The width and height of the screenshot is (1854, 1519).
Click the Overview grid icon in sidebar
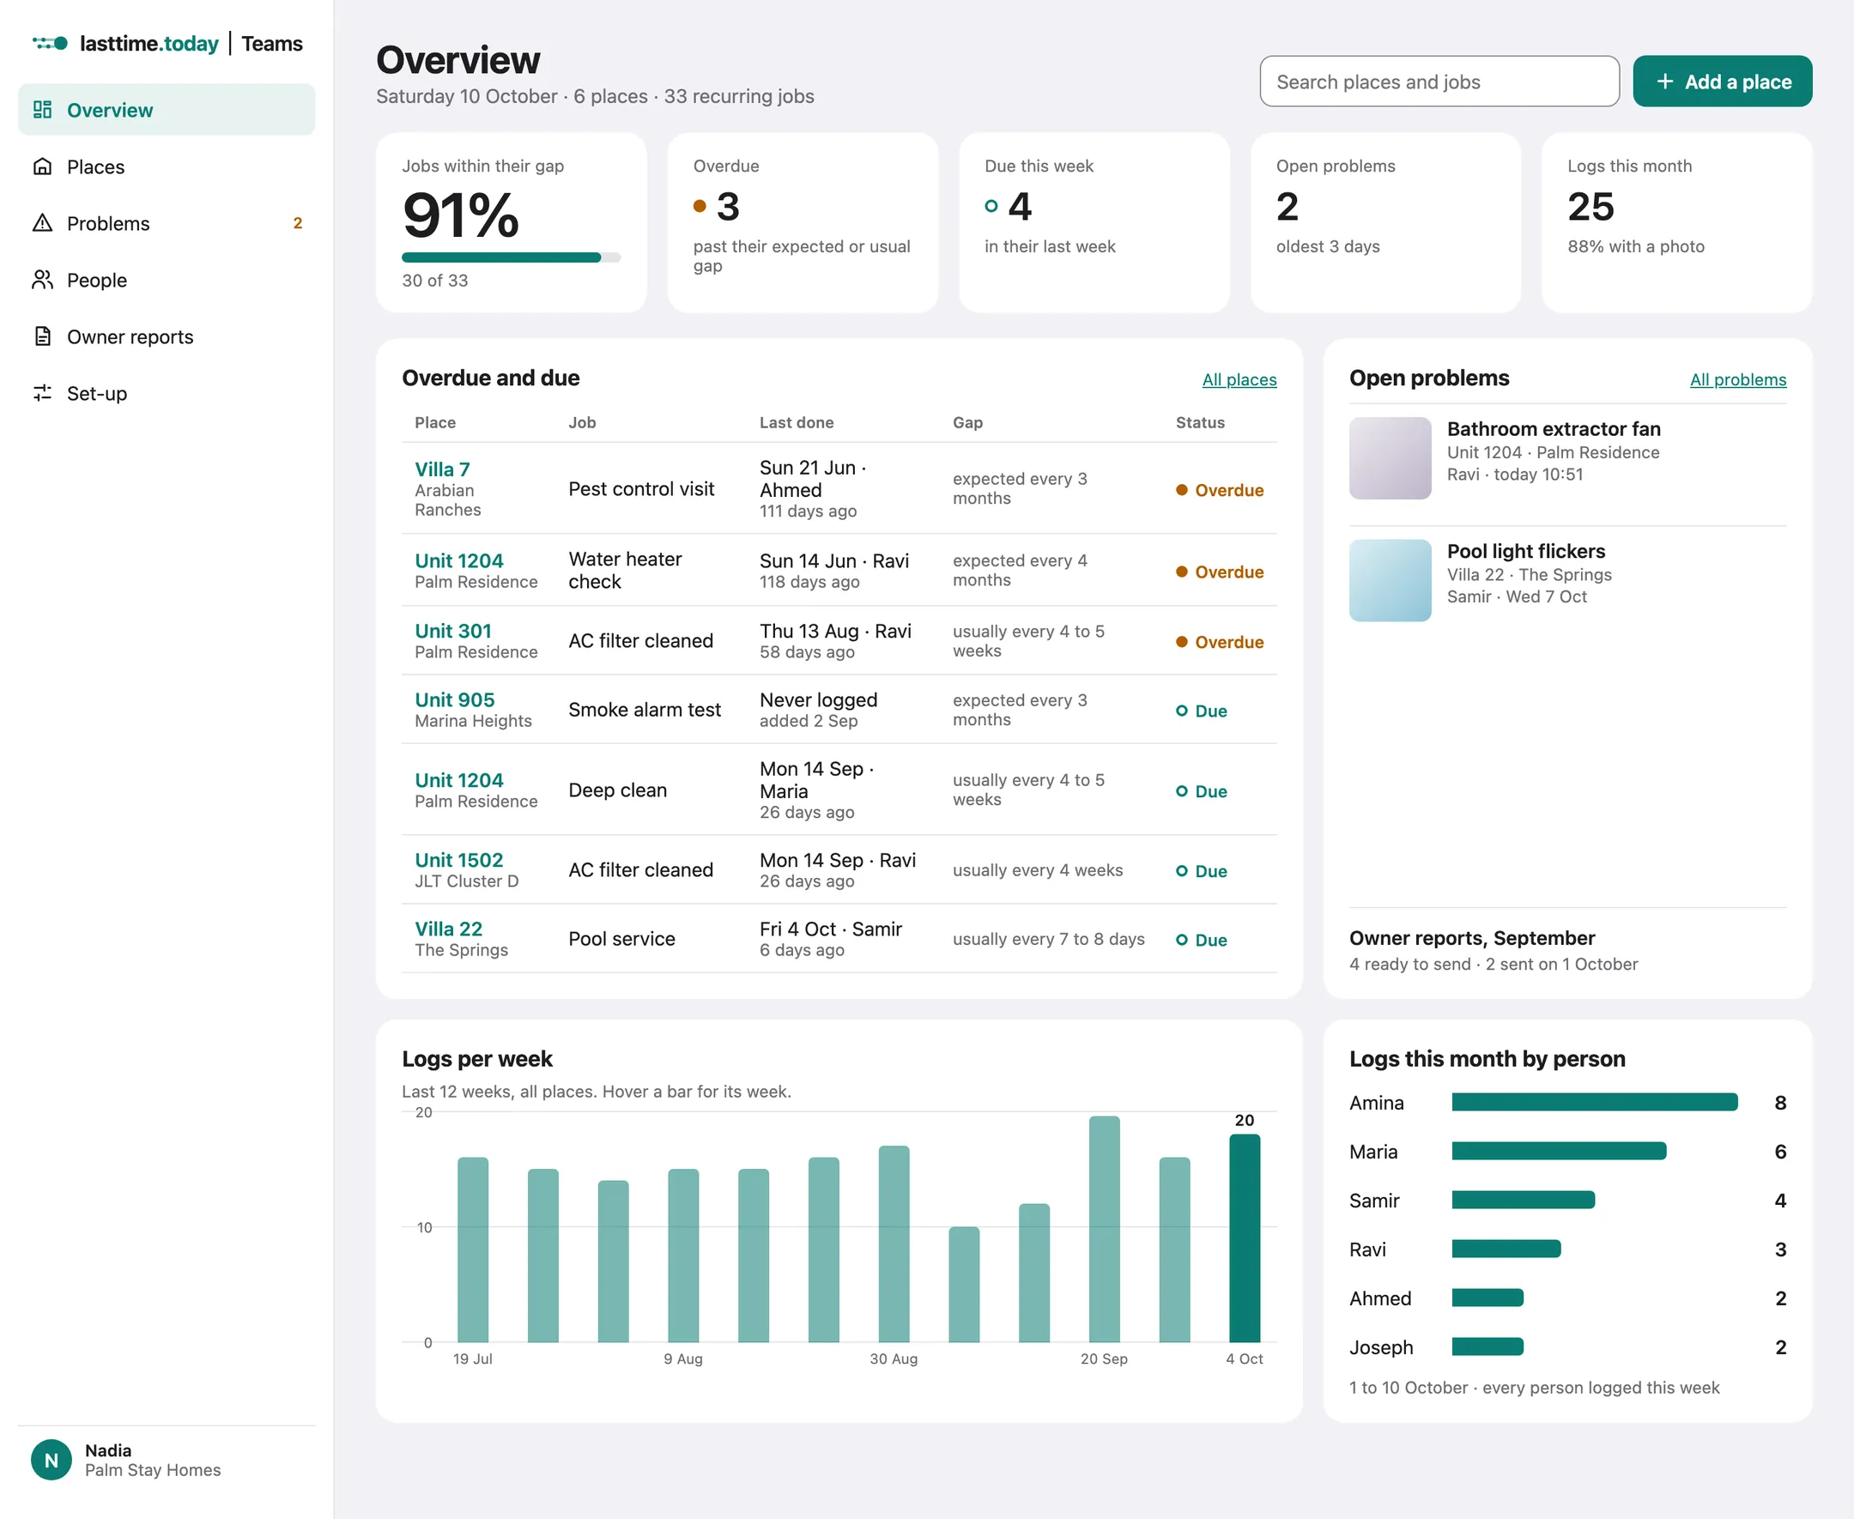coord(42,109)
